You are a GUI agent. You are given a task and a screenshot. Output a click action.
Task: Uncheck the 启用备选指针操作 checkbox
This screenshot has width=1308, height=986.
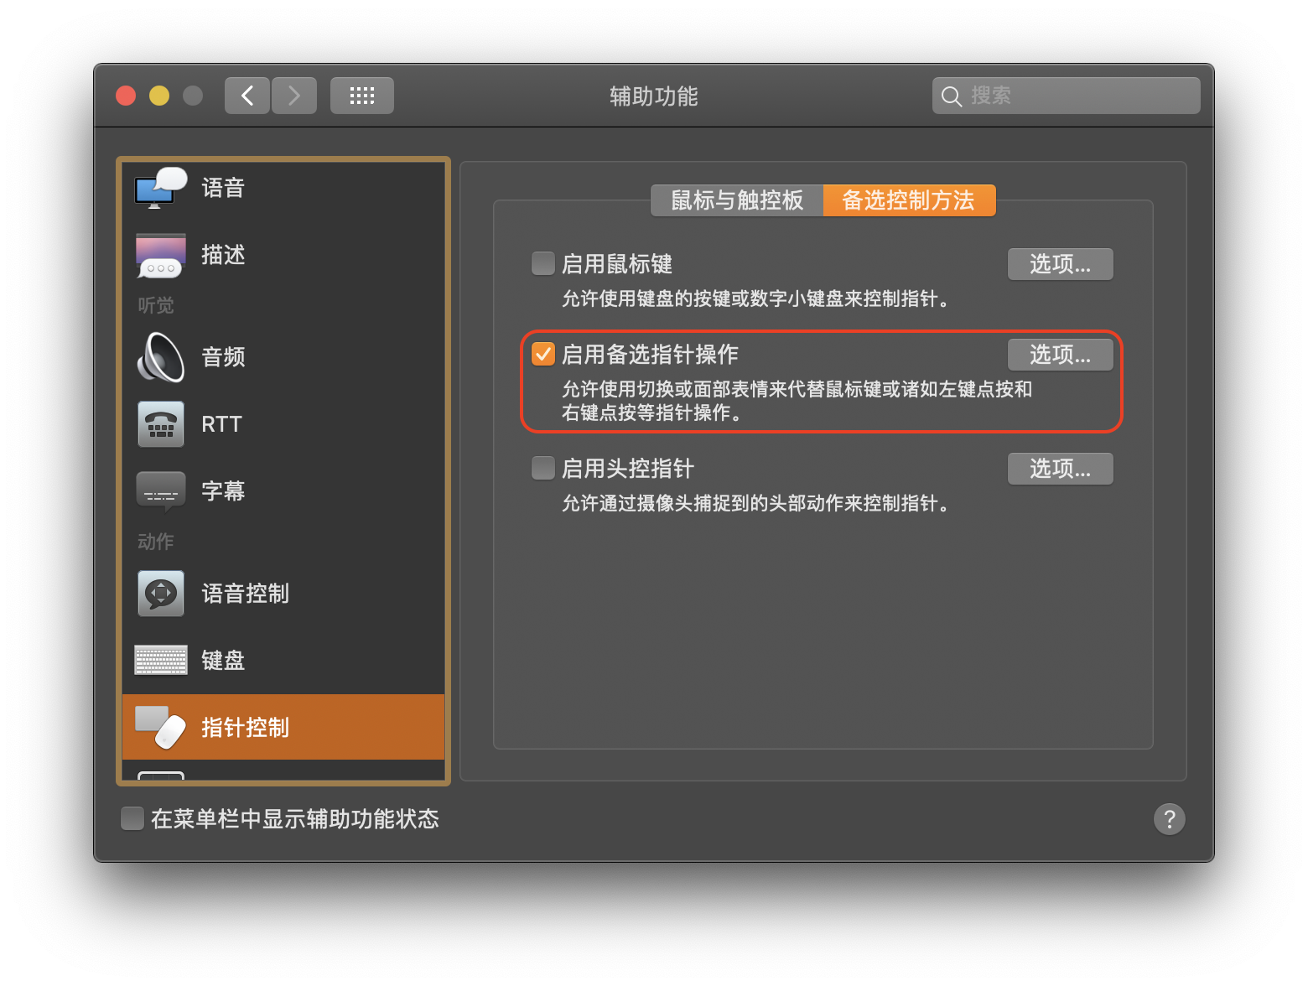[543, 354]
